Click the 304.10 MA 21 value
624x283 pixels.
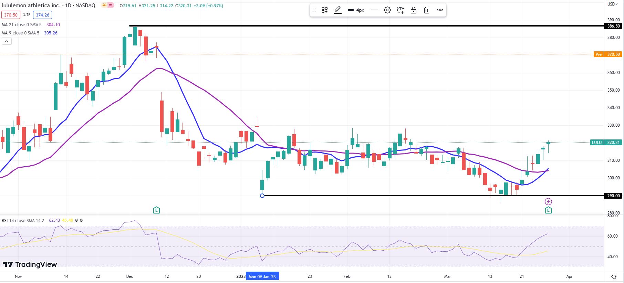coord(53,25)
